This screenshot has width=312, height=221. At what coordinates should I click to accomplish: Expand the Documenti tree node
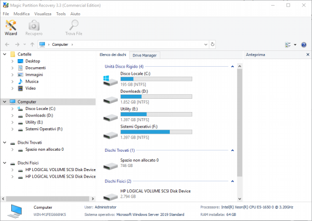(x=12, y=68)
